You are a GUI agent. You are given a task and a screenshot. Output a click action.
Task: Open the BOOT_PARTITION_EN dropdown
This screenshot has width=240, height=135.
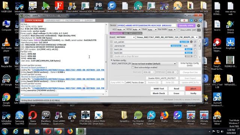click(x=154, y=64)
